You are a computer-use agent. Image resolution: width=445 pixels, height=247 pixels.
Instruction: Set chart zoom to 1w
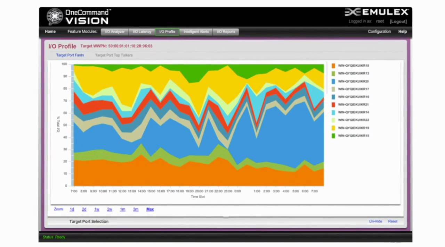point(97,210)
